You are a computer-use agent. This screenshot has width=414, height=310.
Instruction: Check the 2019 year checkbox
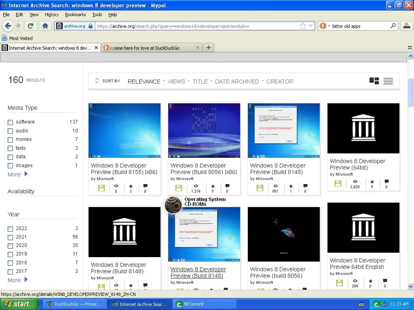pos(10,254)
